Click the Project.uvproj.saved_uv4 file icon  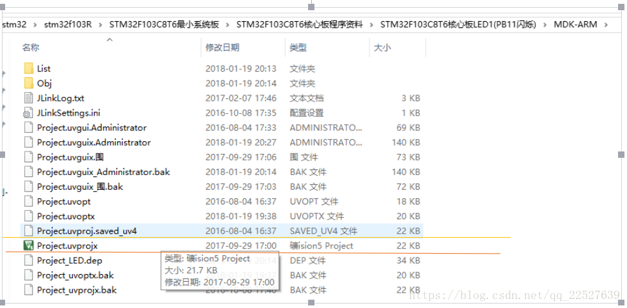pyautogui.click(x=28, y=231)
